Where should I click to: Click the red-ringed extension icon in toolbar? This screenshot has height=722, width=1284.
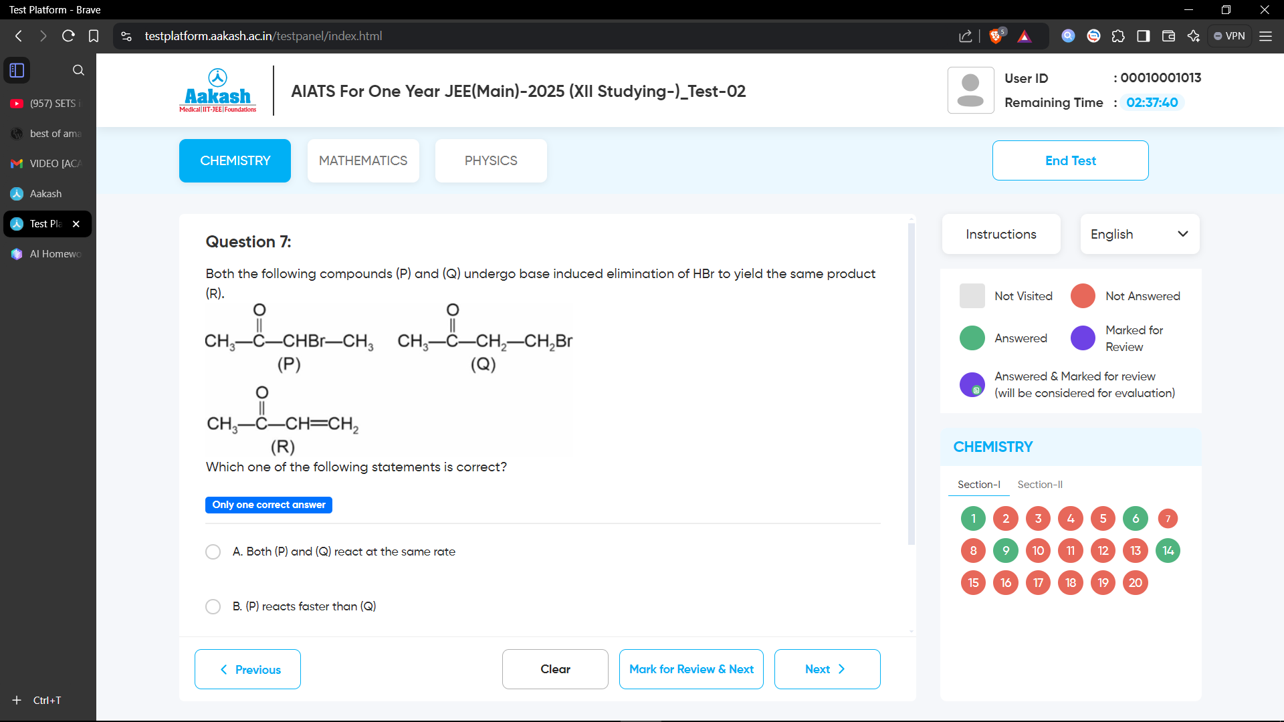point(1093,36)
